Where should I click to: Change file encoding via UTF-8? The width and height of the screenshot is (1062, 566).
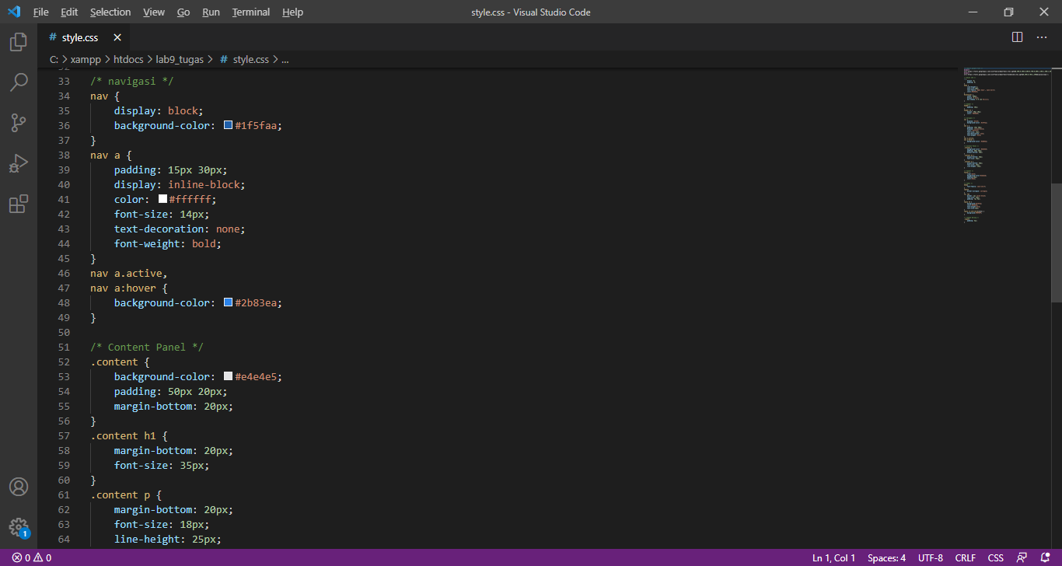point(931,558)
